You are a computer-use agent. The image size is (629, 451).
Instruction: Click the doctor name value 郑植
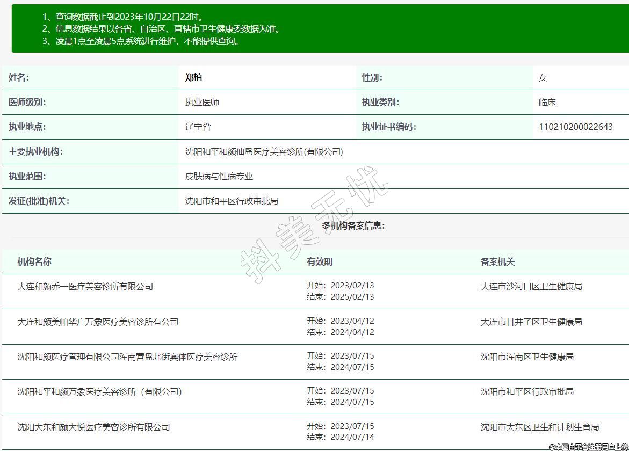click(x=193, y=77)
